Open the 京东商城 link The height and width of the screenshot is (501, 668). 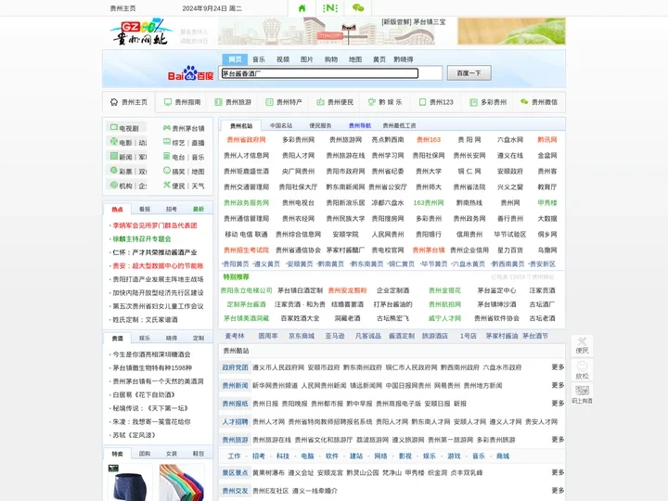pyautogui.click(x=302, y=336)
